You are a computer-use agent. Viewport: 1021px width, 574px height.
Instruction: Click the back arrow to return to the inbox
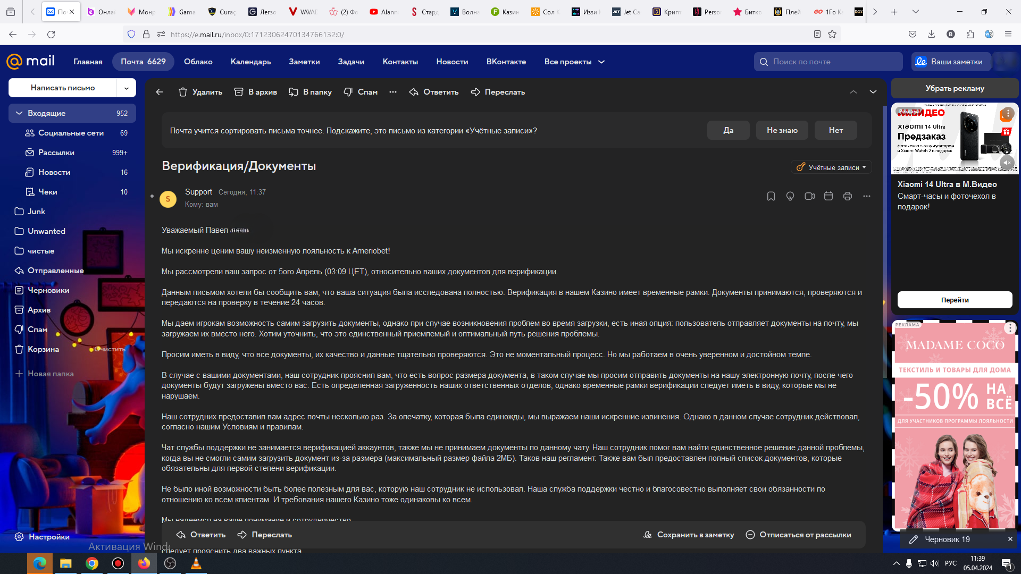pyautogui.click(x=160, y=92)
